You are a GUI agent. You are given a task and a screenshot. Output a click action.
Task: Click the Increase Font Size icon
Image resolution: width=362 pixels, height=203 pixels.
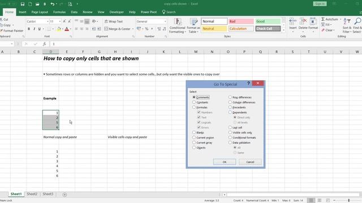[x=64, y=21]
